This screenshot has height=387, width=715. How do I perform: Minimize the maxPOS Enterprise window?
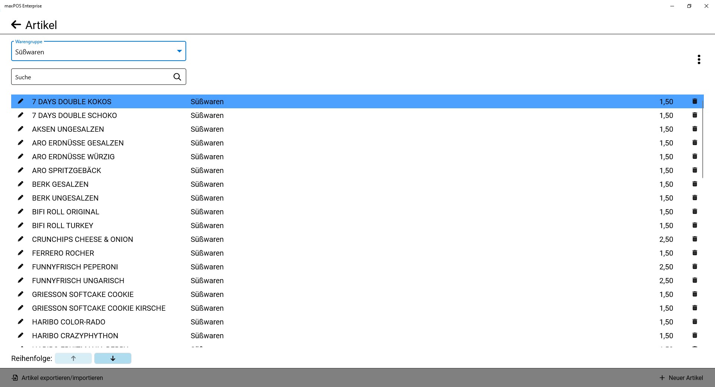coord(672,6)
